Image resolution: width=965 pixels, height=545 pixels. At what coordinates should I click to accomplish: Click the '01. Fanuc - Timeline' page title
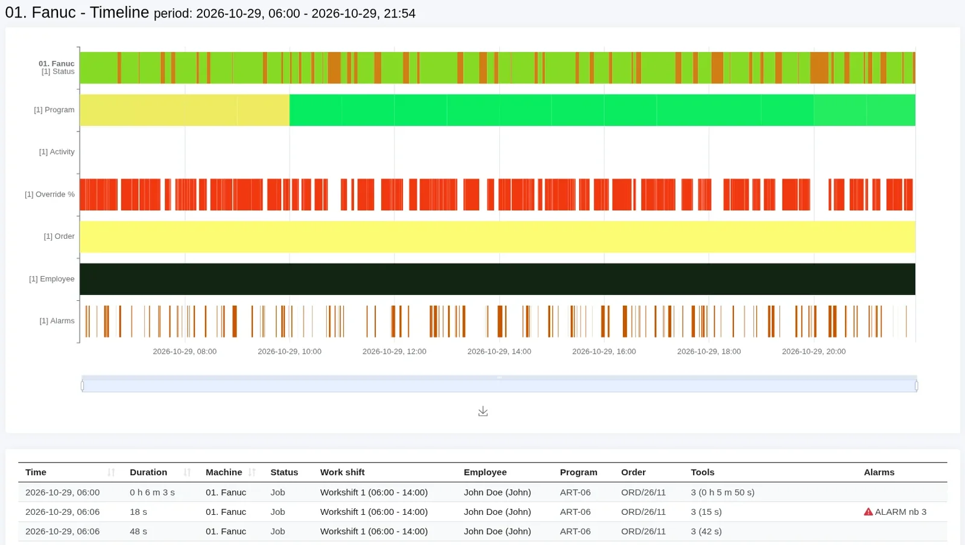77,12
